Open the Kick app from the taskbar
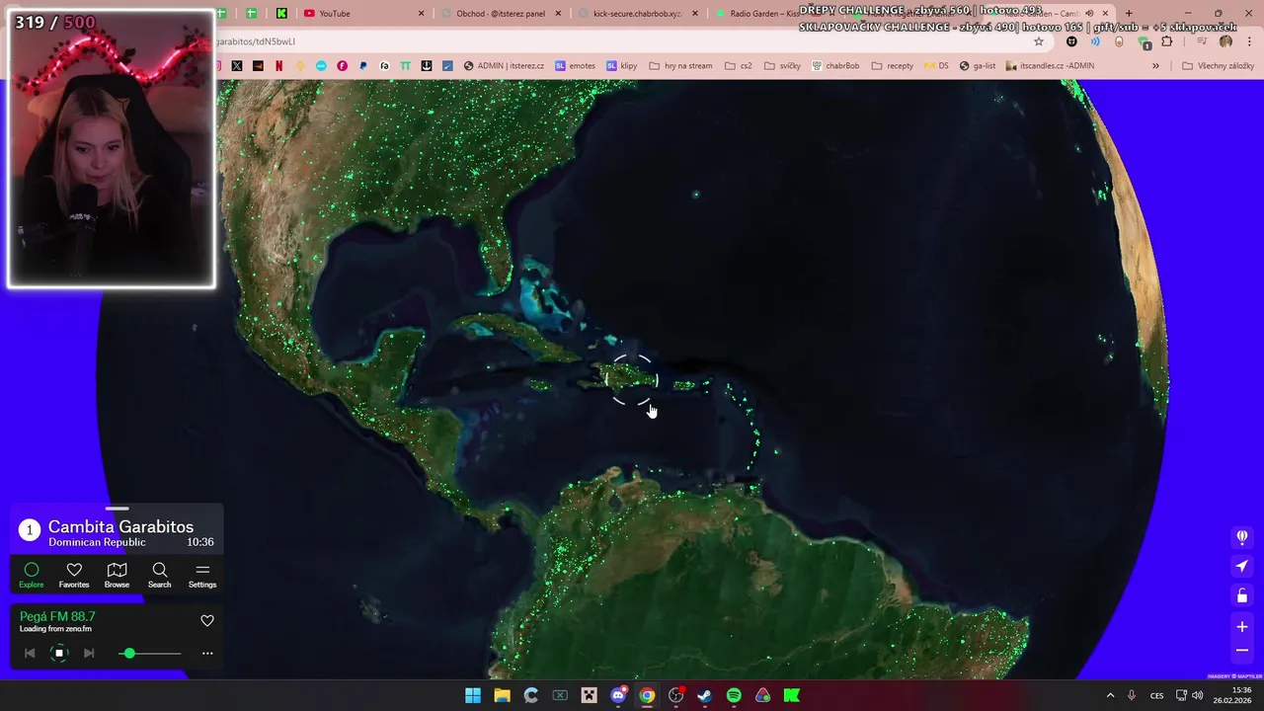Image resolution: width=1264 pixels, height=711 pixels. pos(792,695)
